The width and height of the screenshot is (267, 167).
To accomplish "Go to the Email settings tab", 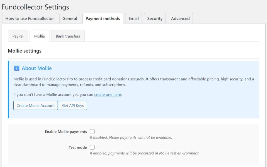I will coord(133,19).
